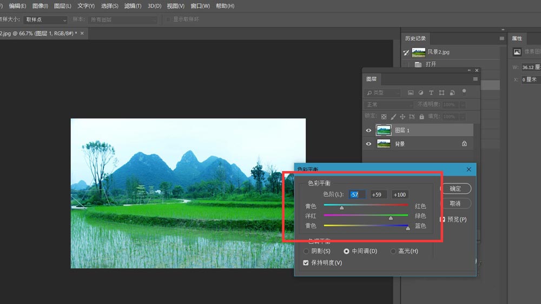Lock position move icon in Layers panel
This screenshot has height=304, width=541.
403,117
